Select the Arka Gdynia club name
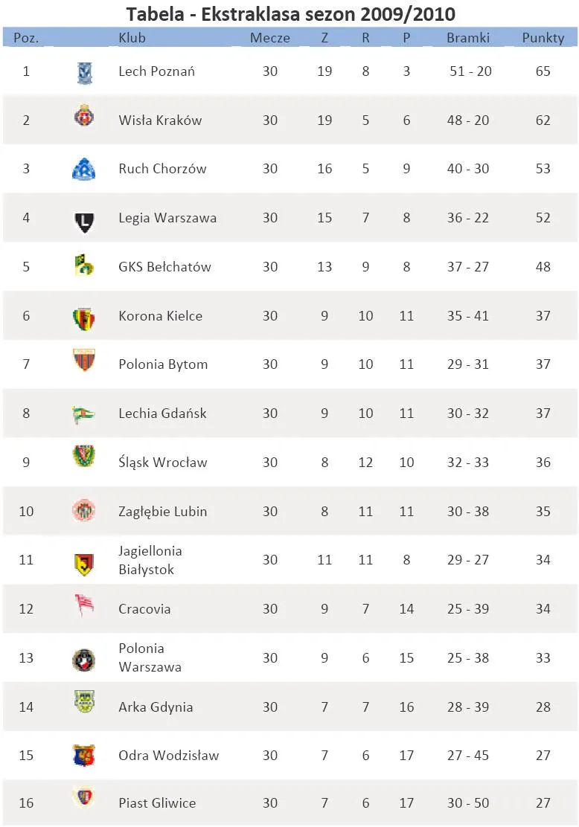 click(x=156, y=707)
